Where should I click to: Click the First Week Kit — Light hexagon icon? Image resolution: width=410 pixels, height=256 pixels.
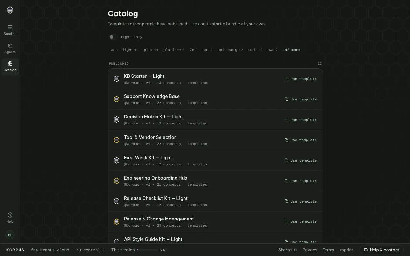pyautogui.click(x=117, y=160)
